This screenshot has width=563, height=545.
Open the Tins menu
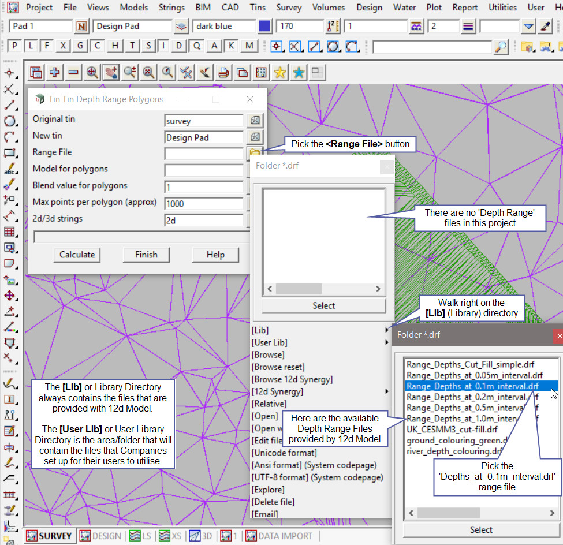point(258,8)
